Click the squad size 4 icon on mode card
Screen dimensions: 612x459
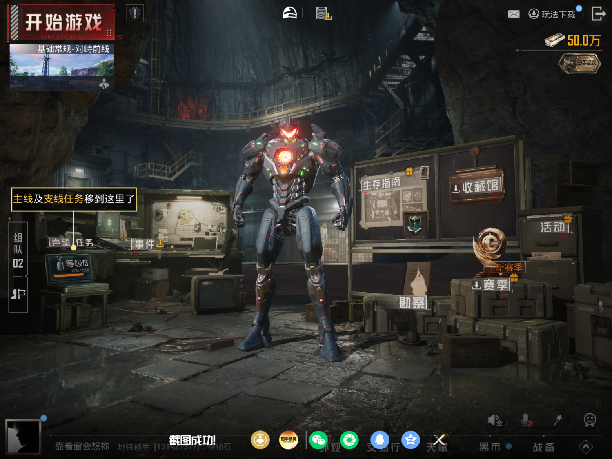pyautogui.click(x=104, y=84)
